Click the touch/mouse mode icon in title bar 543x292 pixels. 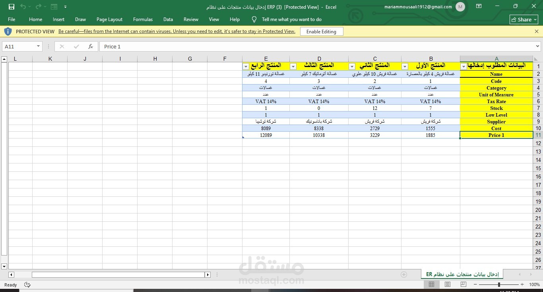coord(54,7)
